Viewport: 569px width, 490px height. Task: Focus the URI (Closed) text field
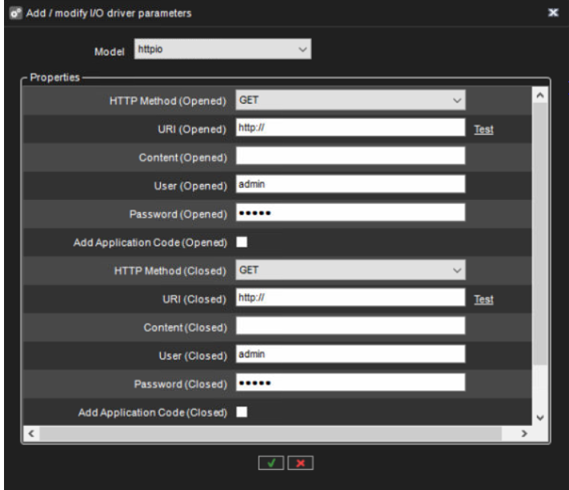(x=350, y=298)
